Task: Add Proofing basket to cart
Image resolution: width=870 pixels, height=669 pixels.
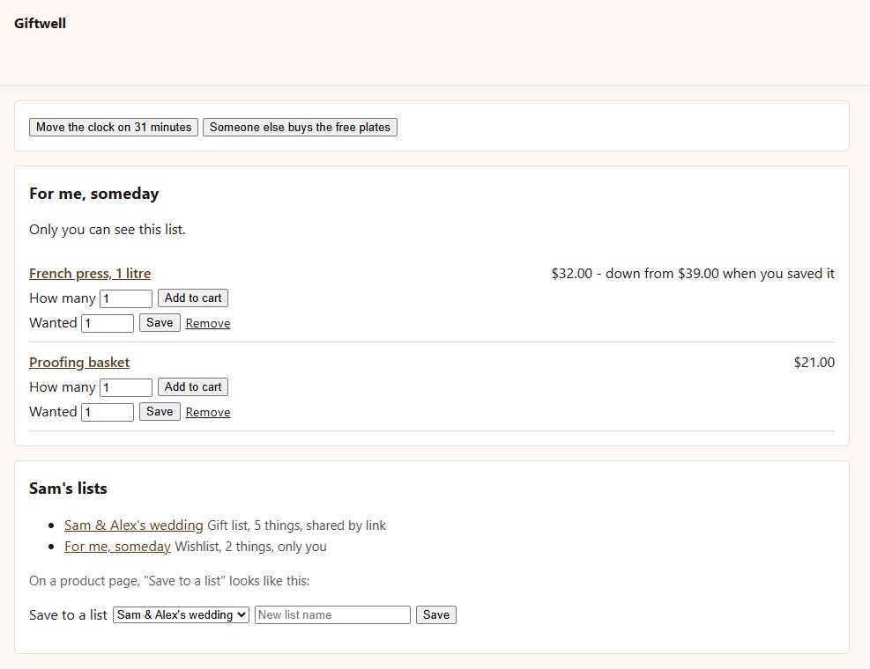Action: point(193,387)
